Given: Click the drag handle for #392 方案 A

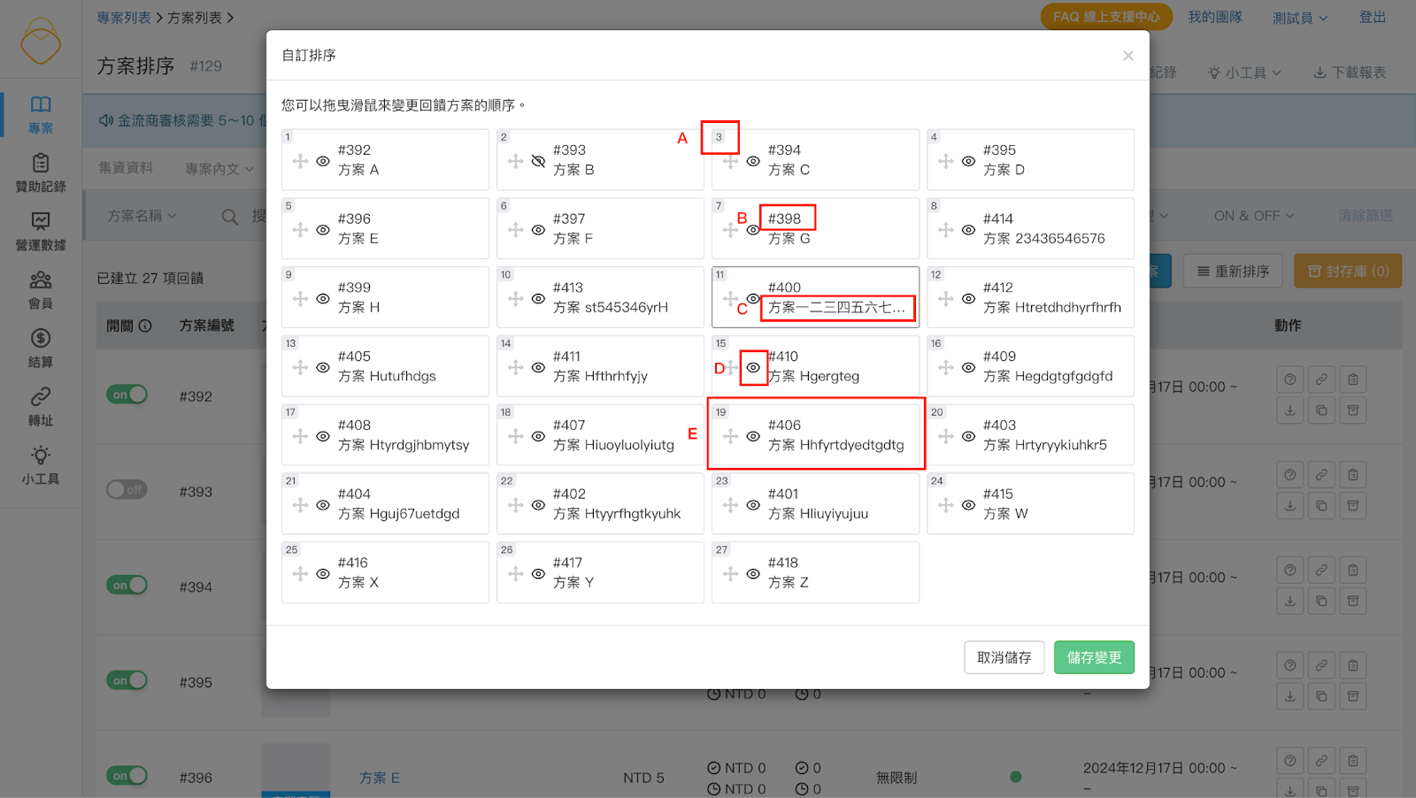Looking at the screenshot, I should coord(300,161).
